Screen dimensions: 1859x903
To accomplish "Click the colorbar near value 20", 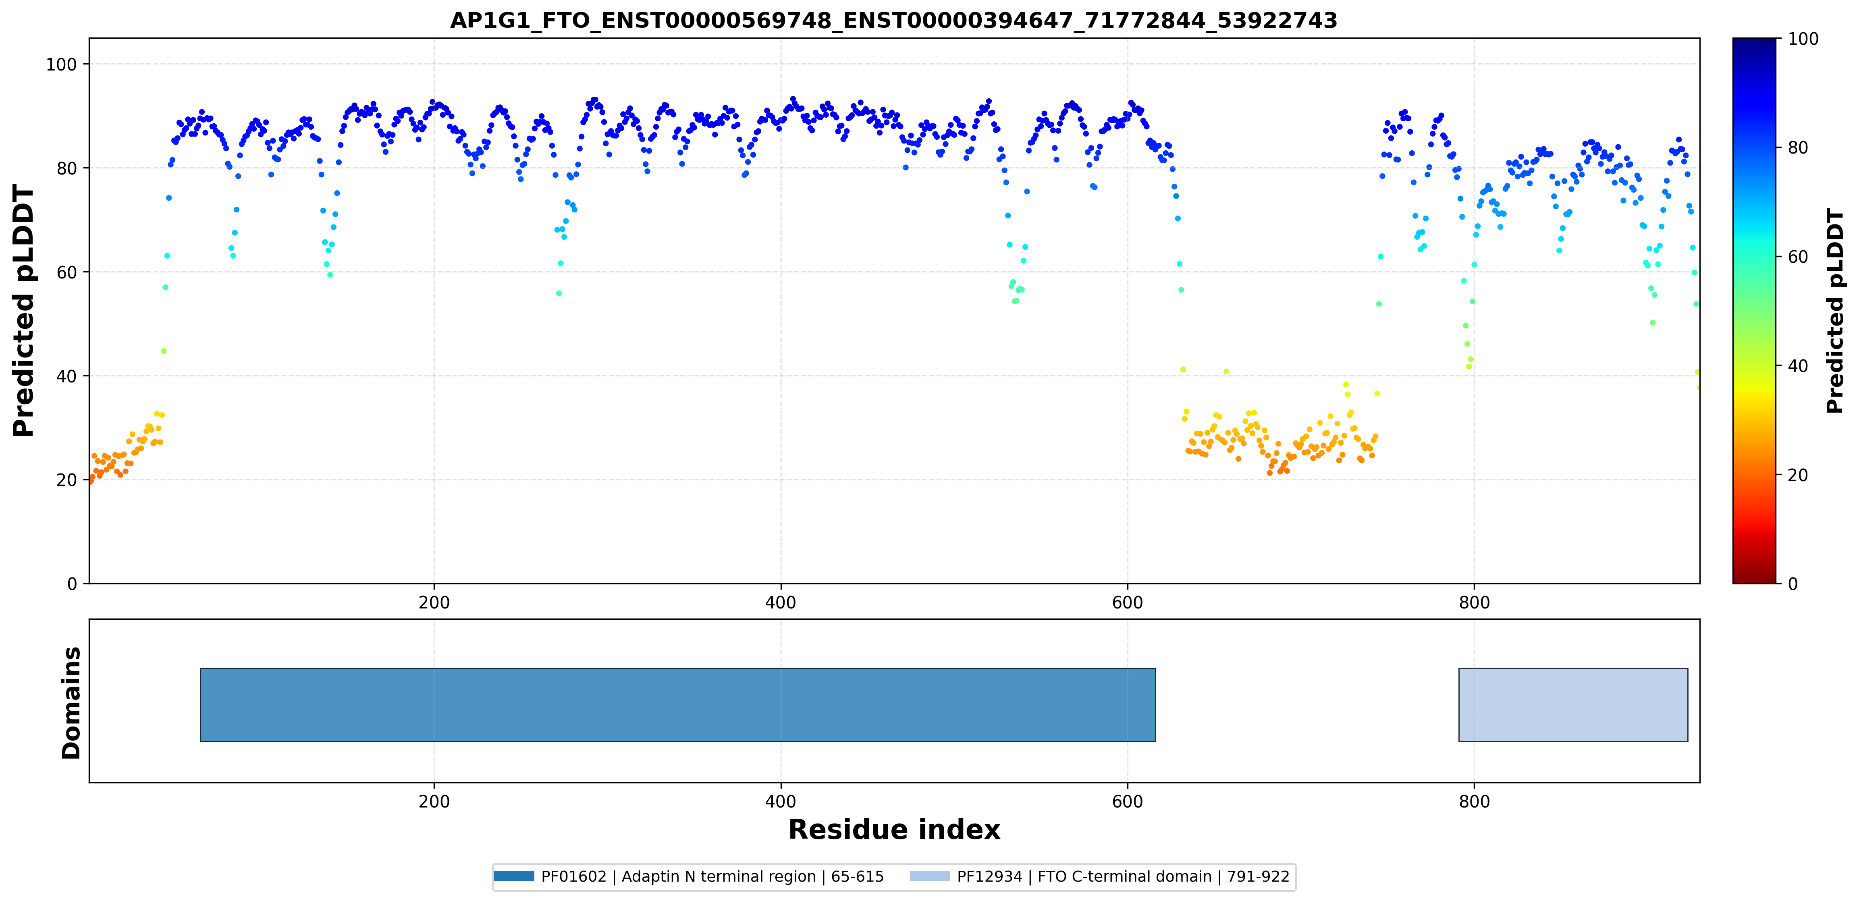I will [x=1754, y=474].
